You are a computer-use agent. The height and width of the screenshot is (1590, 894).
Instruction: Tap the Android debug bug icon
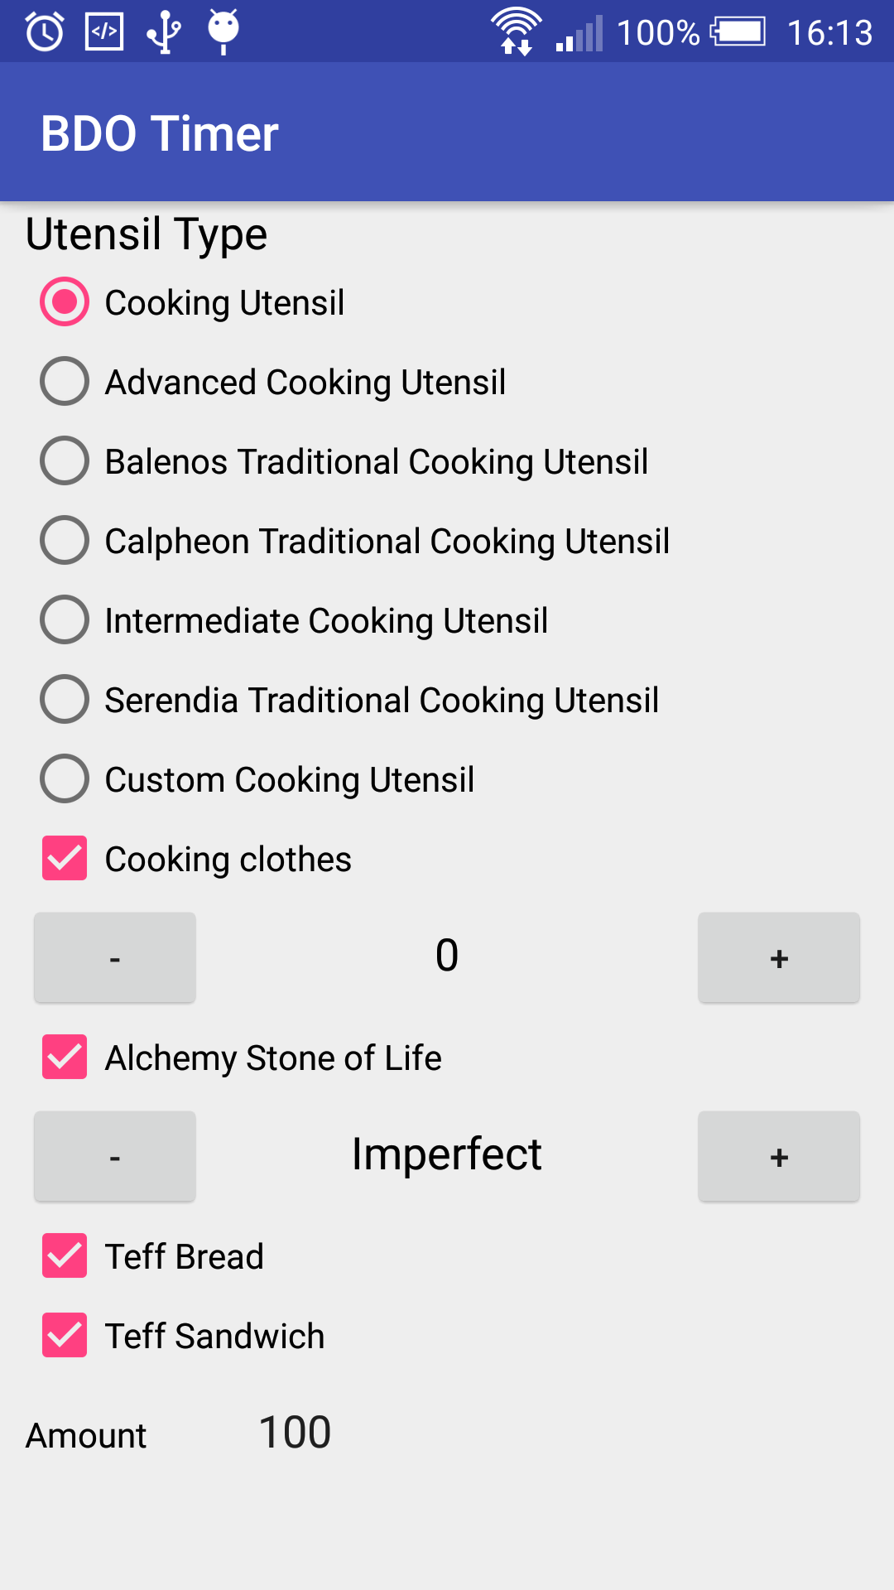[223, 31]
